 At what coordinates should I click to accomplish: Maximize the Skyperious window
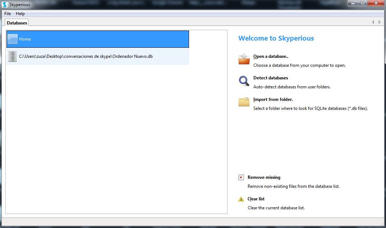[363, 3]
